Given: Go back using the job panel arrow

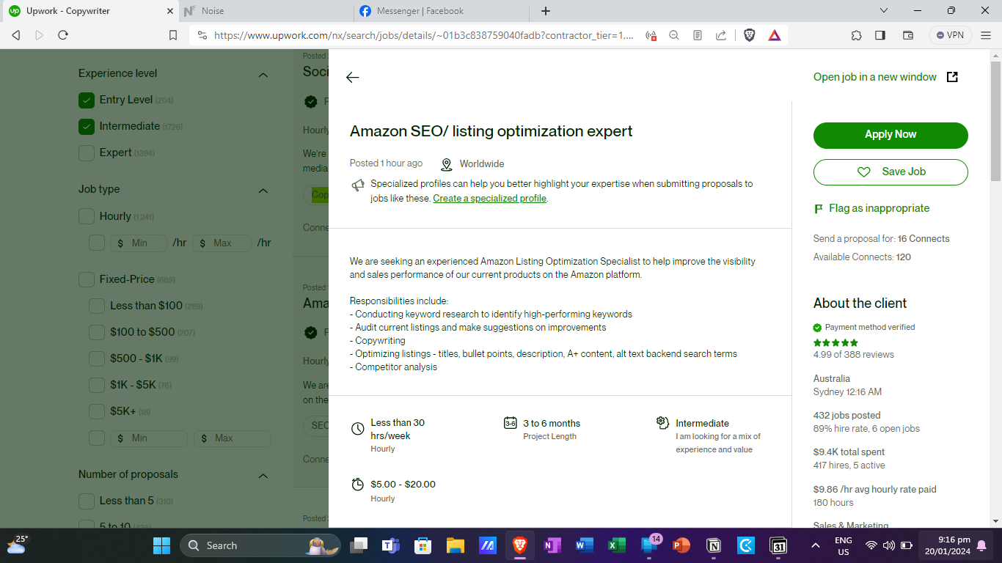Looking at the screenshot, I should [353, 78].
